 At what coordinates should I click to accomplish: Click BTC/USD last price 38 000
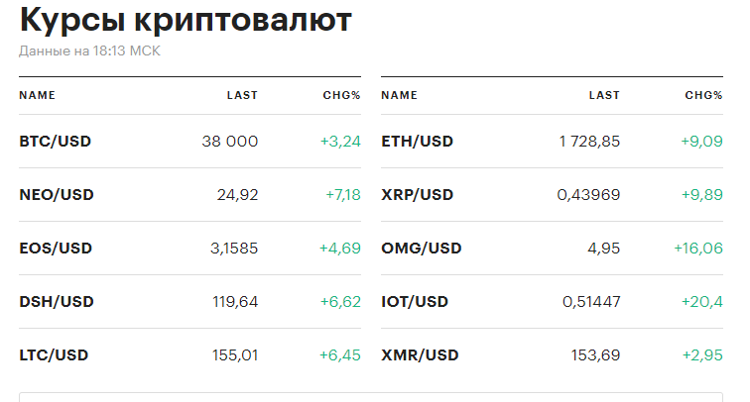pos(229,142)
